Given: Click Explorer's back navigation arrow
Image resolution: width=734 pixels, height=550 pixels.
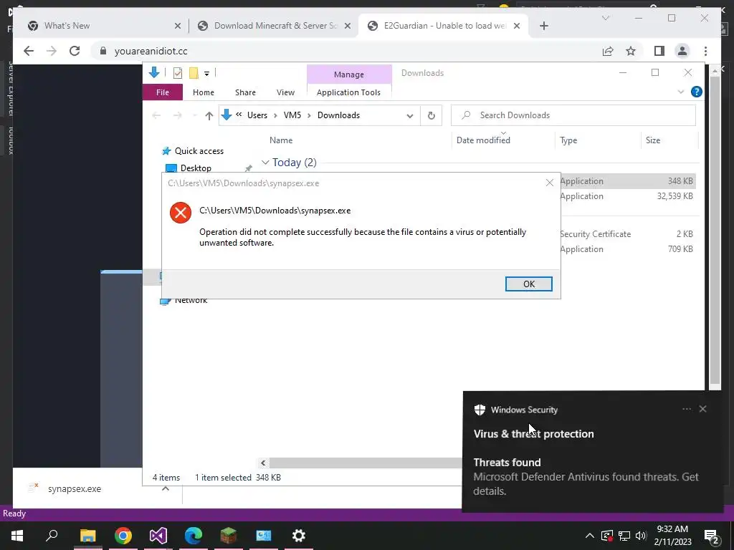Looking at the screenshot, I should coord(156,115).
